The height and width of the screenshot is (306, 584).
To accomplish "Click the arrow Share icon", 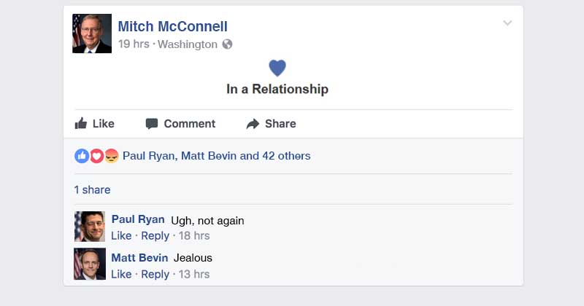I will click(253, 124).
